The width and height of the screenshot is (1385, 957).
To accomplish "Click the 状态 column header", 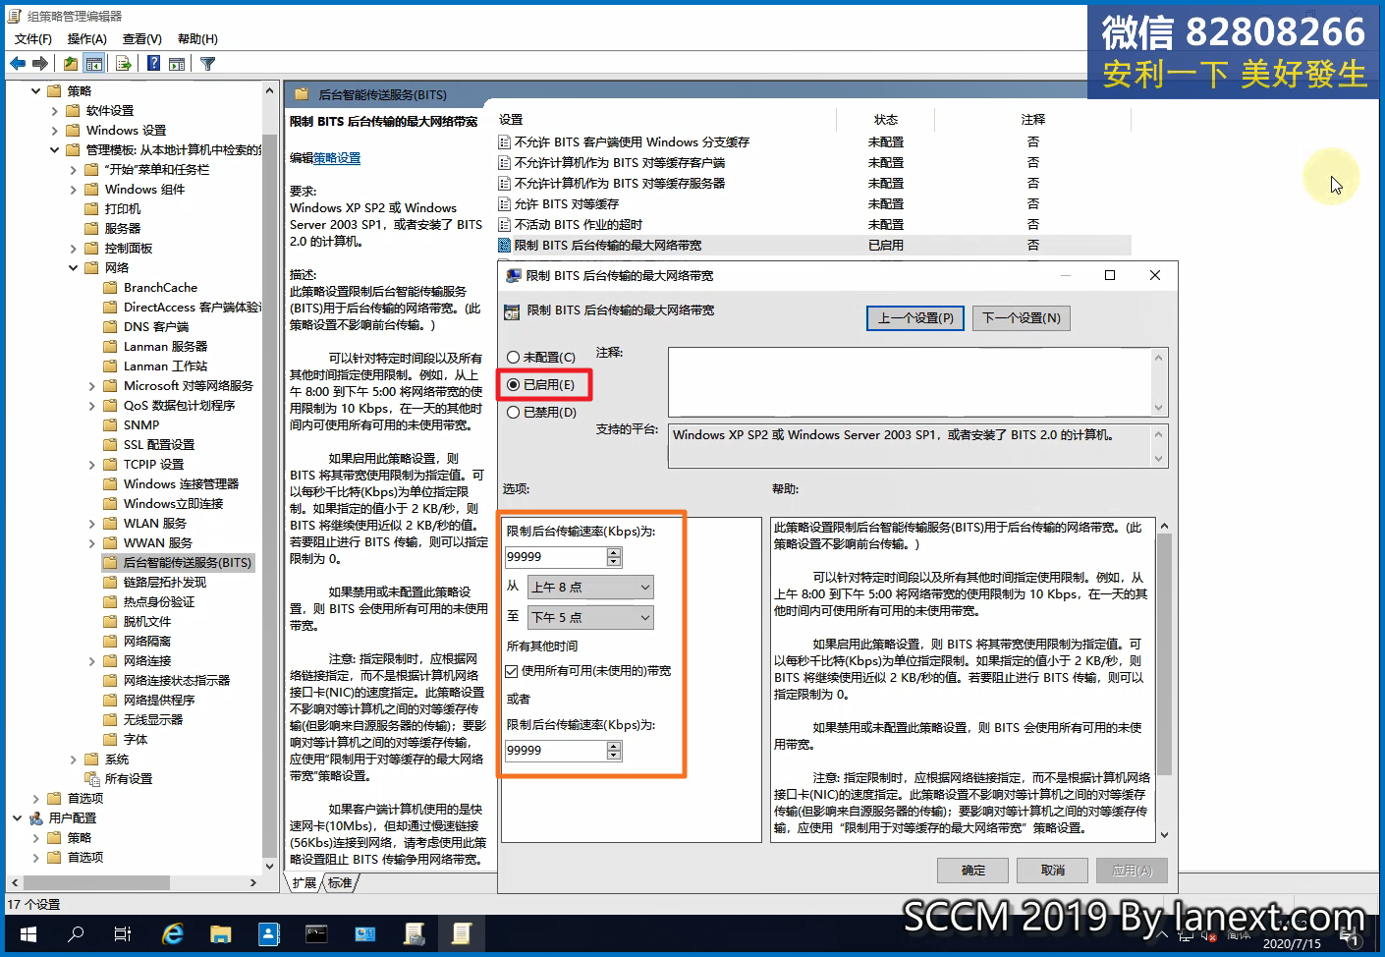I will [885, 120].
